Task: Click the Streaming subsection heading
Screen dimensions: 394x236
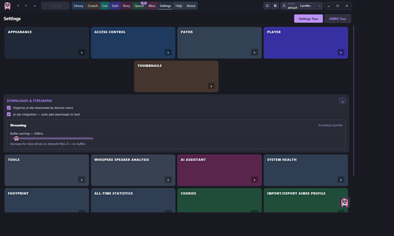Action: [x=18, y=125]
